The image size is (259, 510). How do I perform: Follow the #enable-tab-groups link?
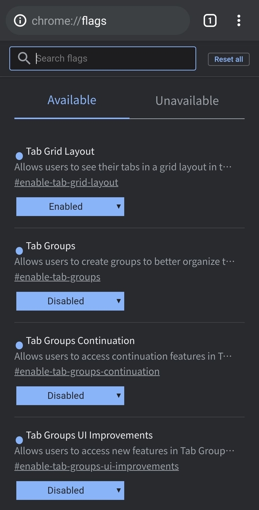[x=57, y=277]
